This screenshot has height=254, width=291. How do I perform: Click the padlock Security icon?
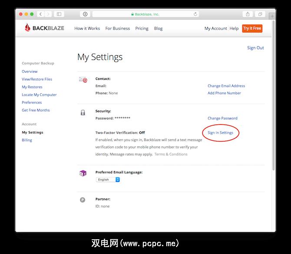83,112
